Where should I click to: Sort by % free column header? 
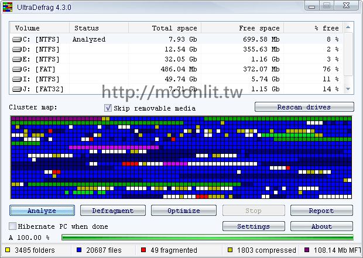pyautogui.click(x=313, y=28)
